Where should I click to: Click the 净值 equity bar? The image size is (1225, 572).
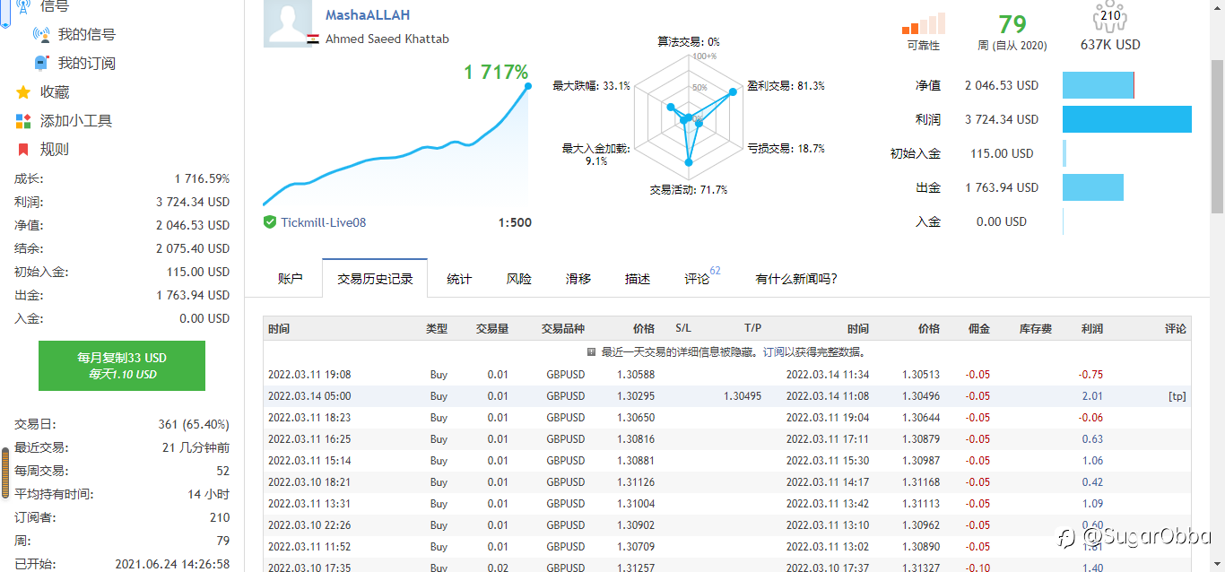(x=1099, y=85)
